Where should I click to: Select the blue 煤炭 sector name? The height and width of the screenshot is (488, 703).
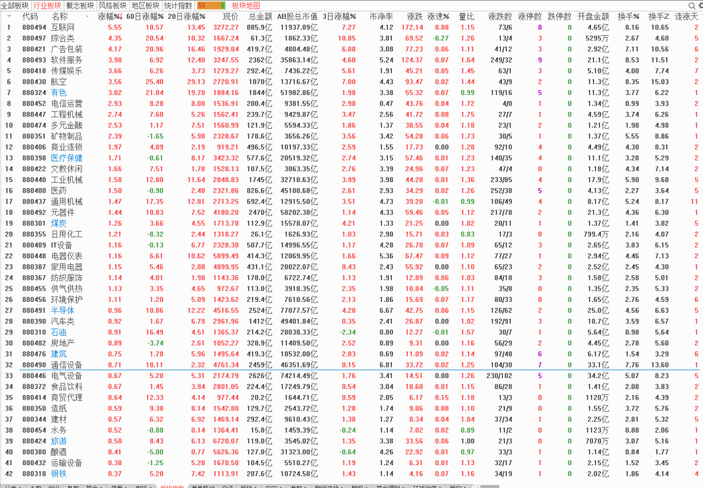tap(59, 223)
